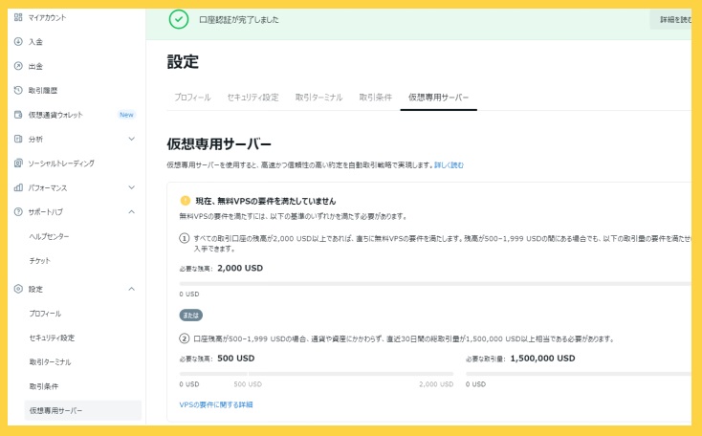702x436 pixels.
Task: Click the withdrawal (出金) icon in sidebar
Action: coord(18,66)
